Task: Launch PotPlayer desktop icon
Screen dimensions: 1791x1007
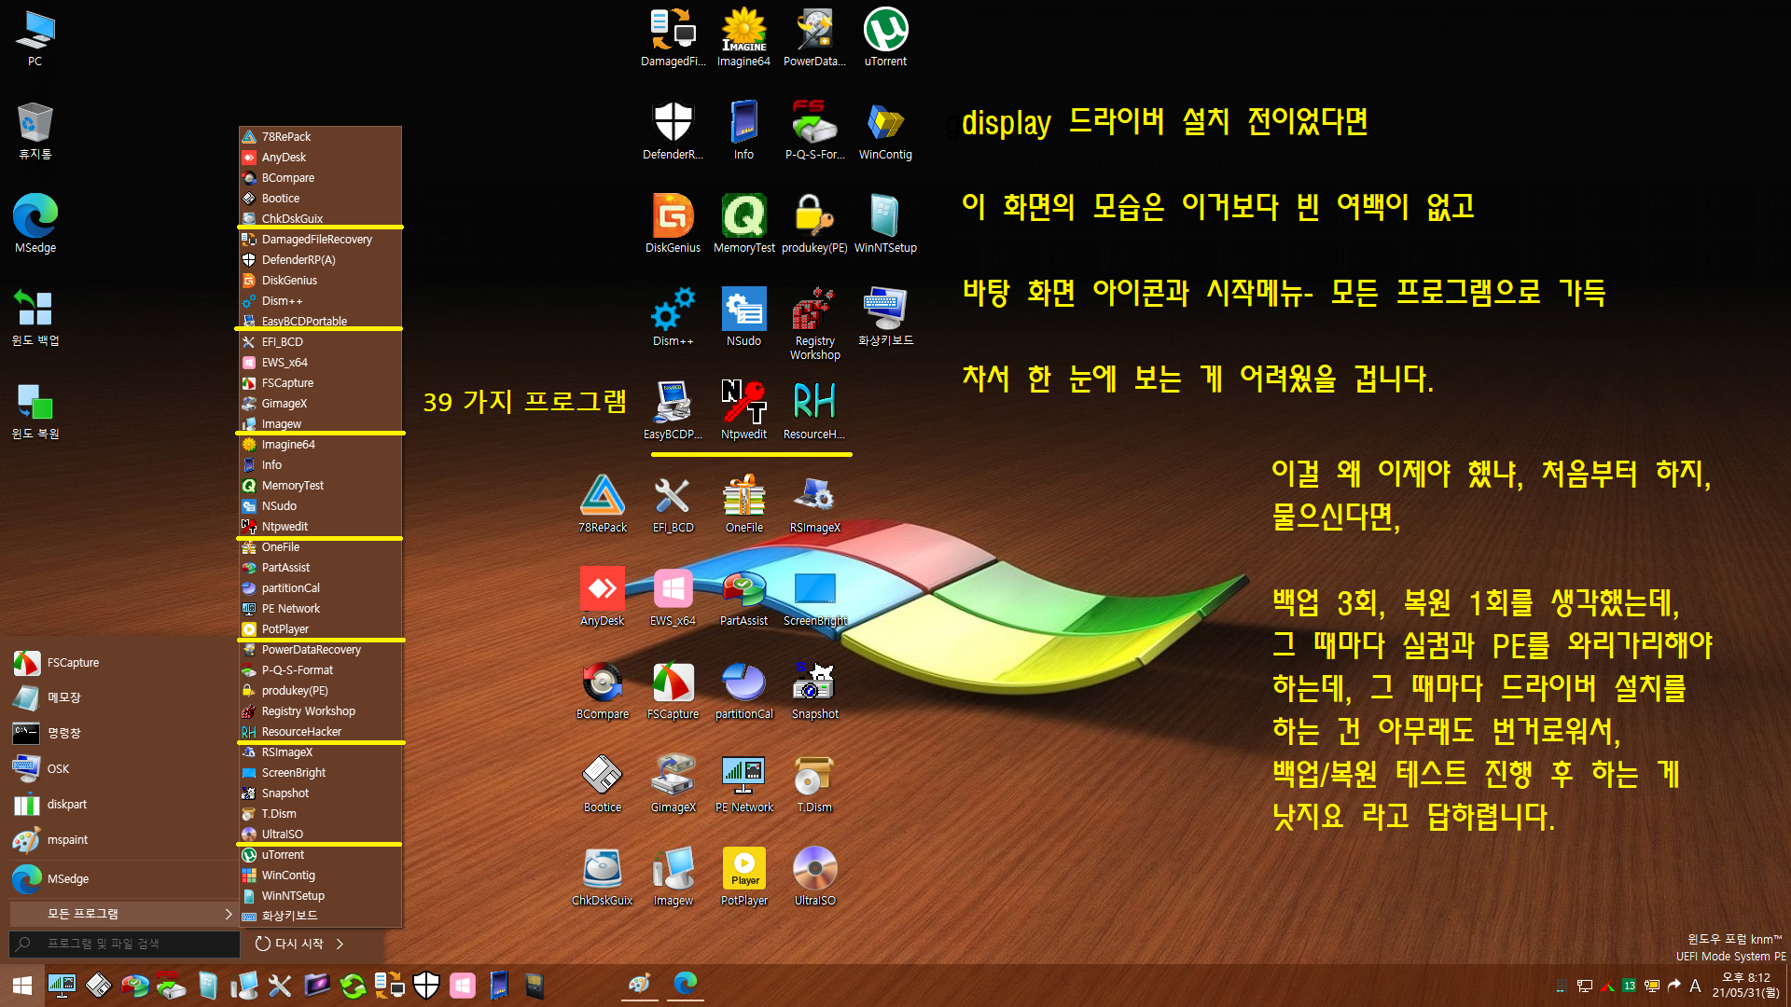Action: tap(743, 876)
